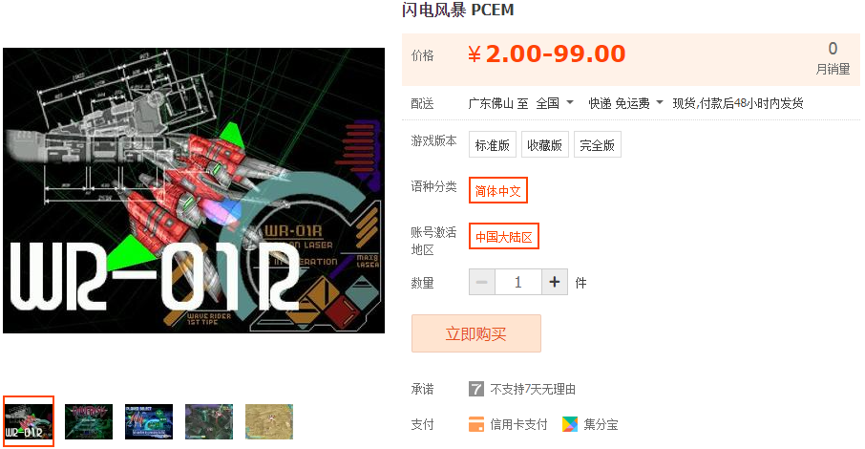Select the fourth gameplay thumbnail
The width and height of the screenshot is (865, 449).
[209, 421]
